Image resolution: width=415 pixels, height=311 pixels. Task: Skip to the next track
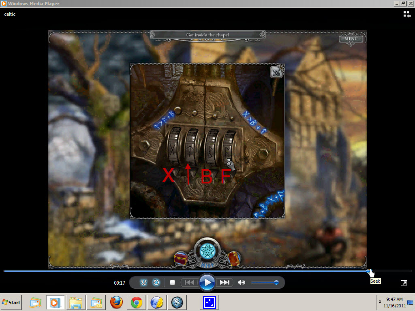click(225, 283)
